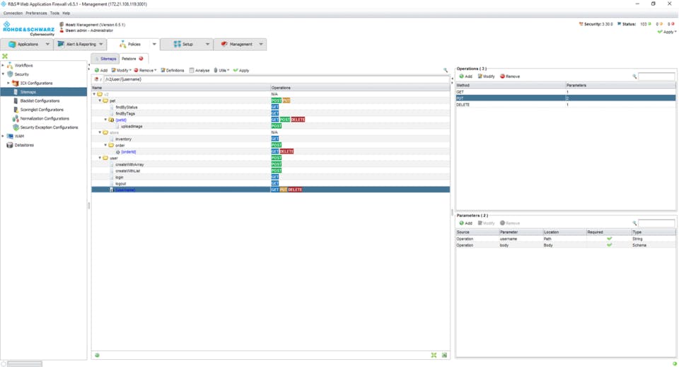Screen dimensions: 679x367
Task: Click Remove in the Operations panel
Action: point(510,76)
